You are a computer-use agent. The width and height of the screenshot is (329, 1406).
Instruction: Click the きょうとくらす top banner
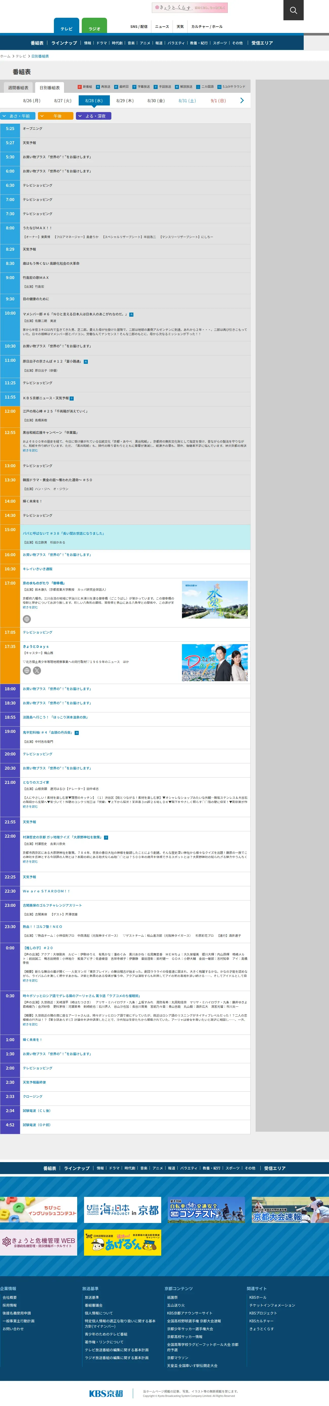pos(189,8)
